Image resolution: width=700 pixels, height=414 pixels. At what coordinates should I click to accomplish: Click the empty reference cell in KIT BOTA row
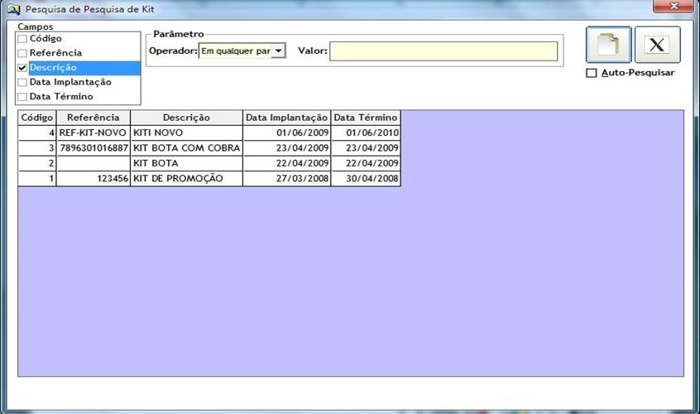coord(93,163)
